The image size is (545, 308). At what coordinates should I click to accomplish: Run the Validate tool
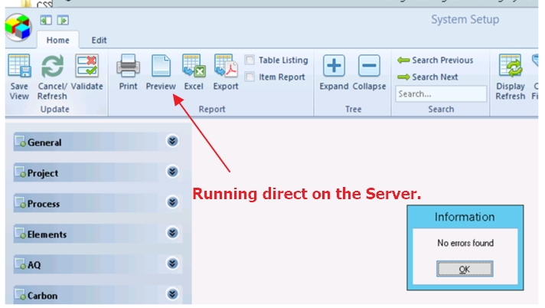coord(87,66)
